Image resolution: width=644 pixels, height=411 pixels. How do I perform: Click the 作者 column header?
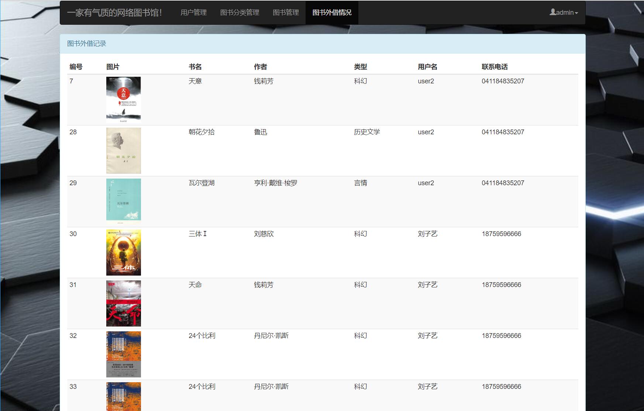pos(261,67)
